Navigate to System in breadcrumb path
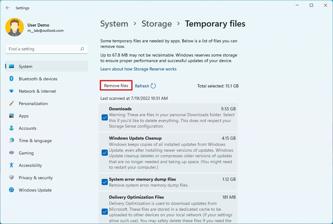333x224 pixels. click(x=114, y=24)
